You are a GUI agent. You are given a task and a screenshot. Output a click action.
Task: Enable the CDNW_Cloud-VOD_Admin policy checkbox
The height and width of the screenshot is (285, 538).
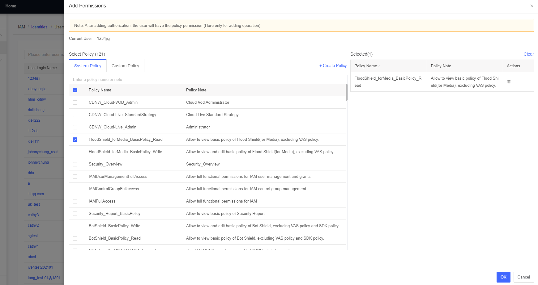[x=75, y=103]
